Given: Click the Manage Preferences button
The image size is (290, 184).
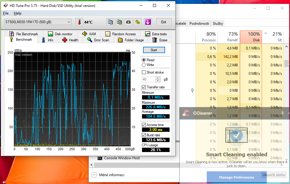Looking at the screenshot, I should (x=237, y=177).
